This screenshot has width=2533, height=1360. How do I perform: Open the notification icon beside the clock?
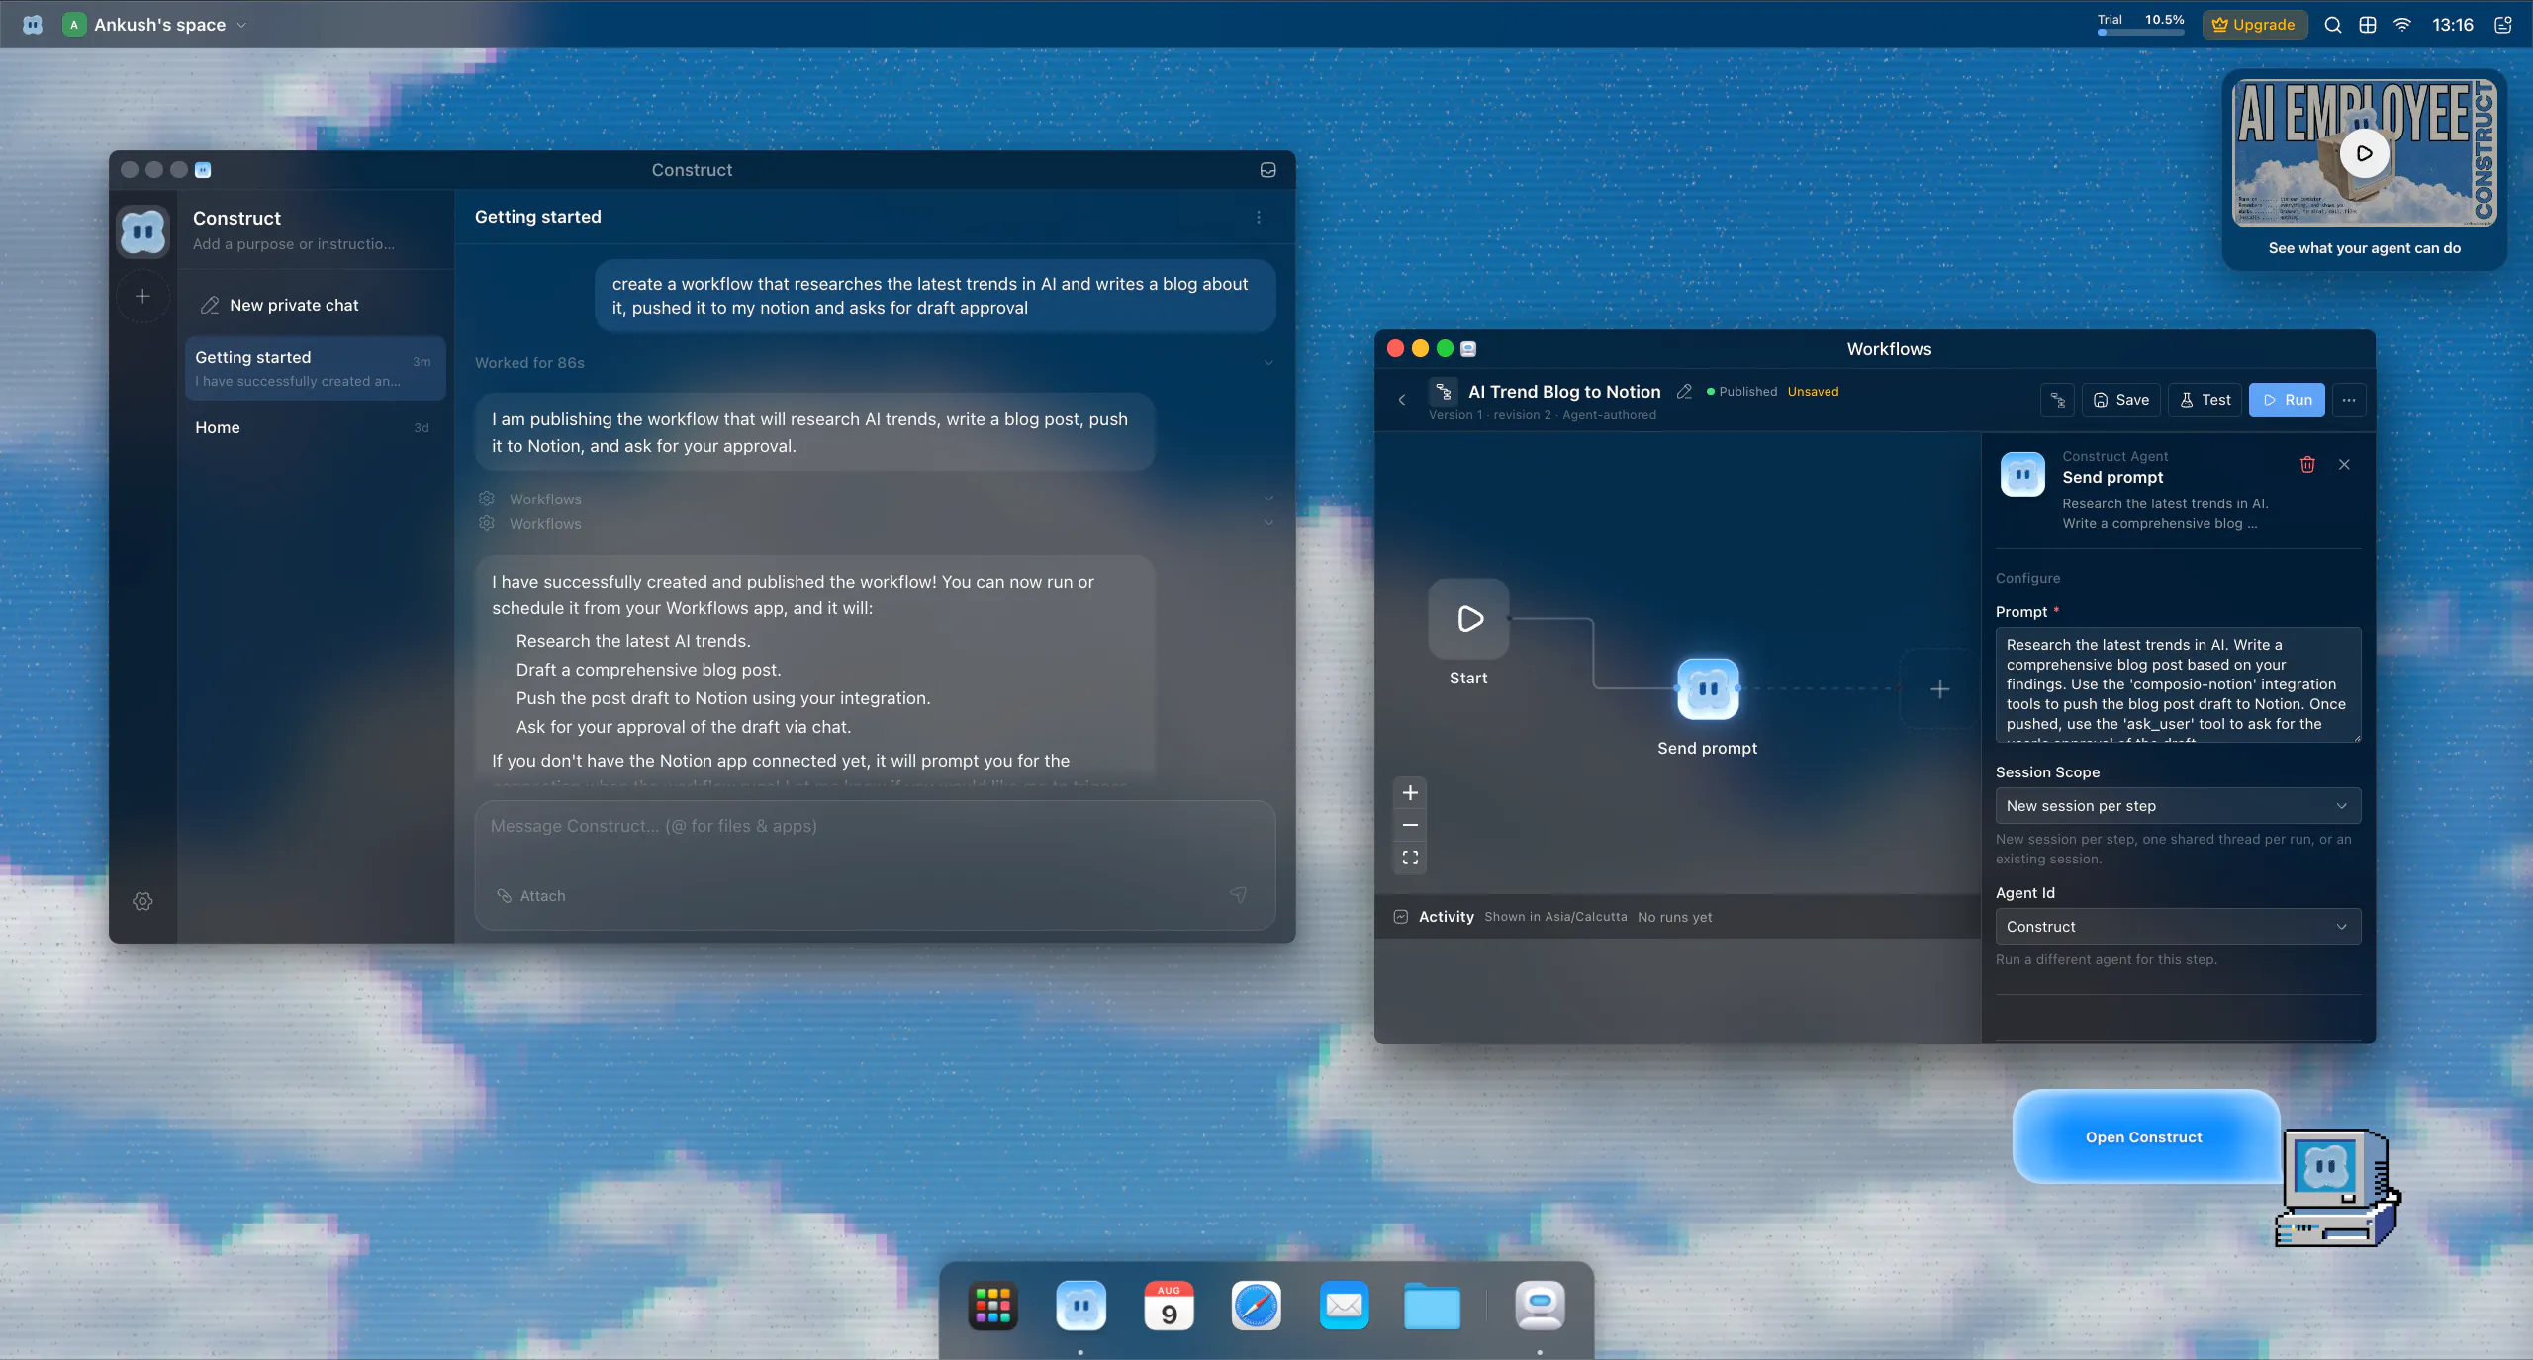2503,25
